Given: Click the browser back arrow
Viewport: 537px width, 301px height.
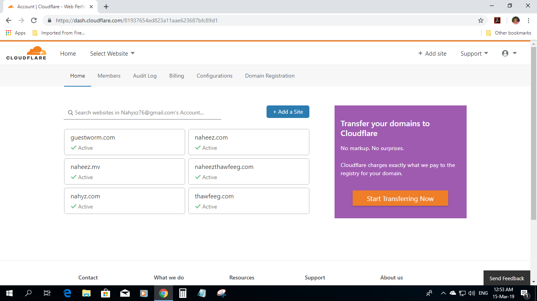Looking at the screenshot, I should (9, 20).
